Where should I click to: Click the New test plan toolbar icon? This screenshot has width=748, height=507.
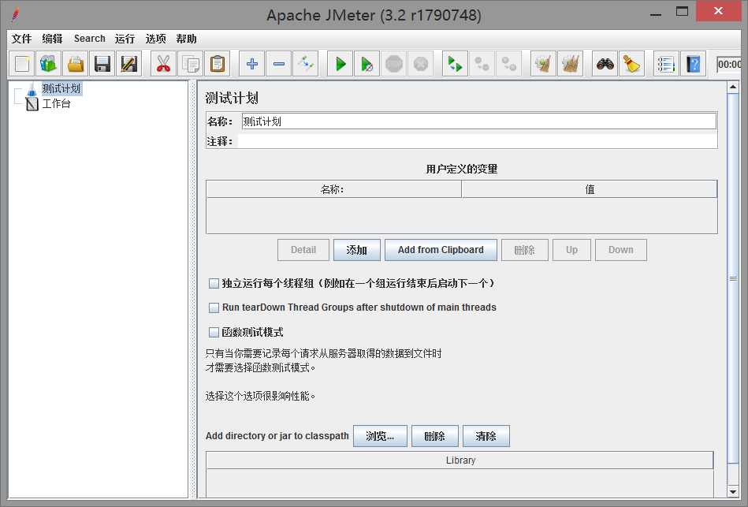pyautogui.click(x=22, y=64)
